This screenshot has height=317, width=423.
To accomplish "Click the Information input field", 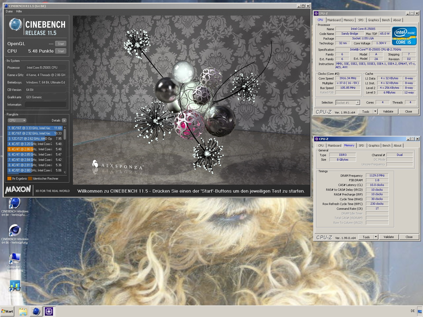I will [45, 105].
